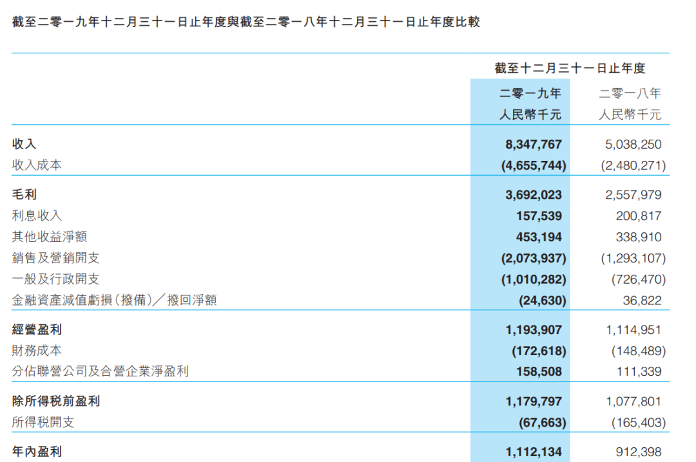Select the value (1,293,107)

click(633, 258)
